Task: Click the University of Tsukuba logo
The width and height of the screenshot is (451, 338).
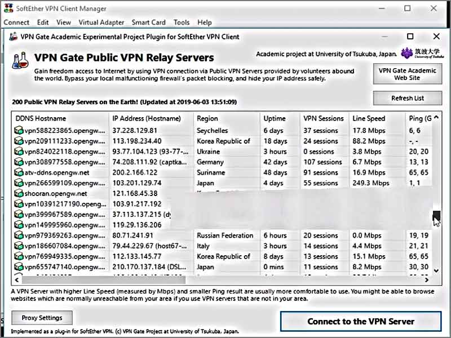Action: (422, 54)
